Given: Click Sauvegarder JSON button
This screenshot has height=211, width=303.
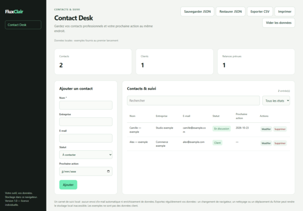Looking at the screenshot, I should (197, 12).
